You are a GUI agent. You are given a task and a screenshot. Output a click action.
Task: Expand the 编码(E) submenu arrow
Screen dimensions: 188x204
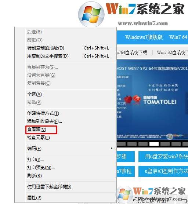point(111,149)
